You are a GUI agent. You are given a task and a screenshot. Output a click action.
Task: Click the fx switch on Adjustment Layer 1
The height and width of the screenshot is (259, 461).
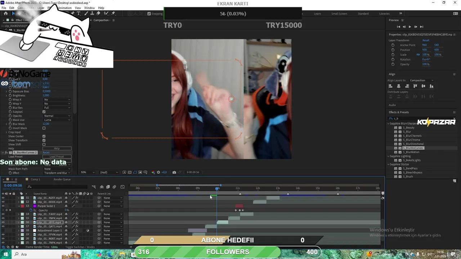pyautogui.click(x=77, y=231)
